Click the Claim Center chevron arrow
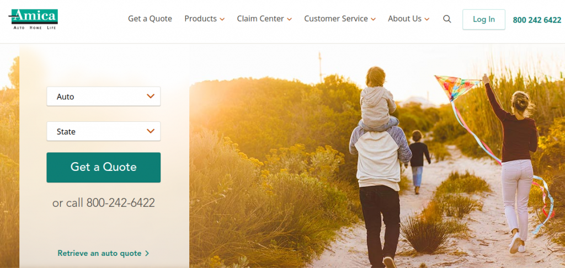The height and width of the screenshot is (268, 565). point(289,19)
